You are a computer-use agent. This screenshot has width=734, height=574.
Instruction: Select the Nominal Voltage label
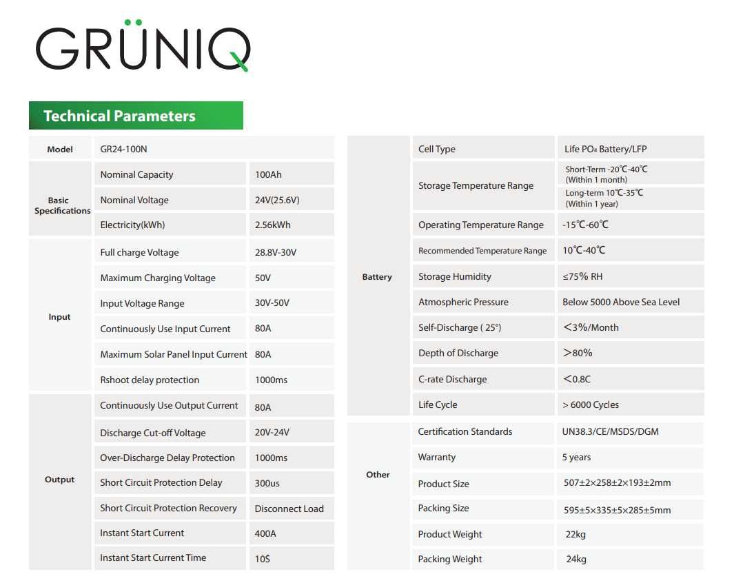(134, 200)
